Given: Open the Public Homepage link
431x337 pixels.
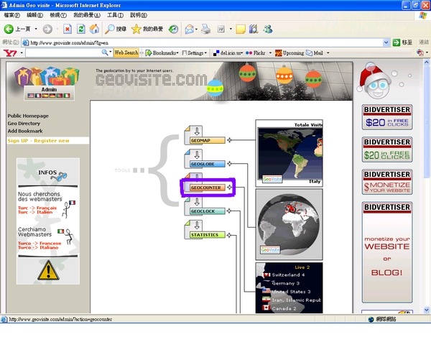Looking at the screenshot, I should pos(28,116).
